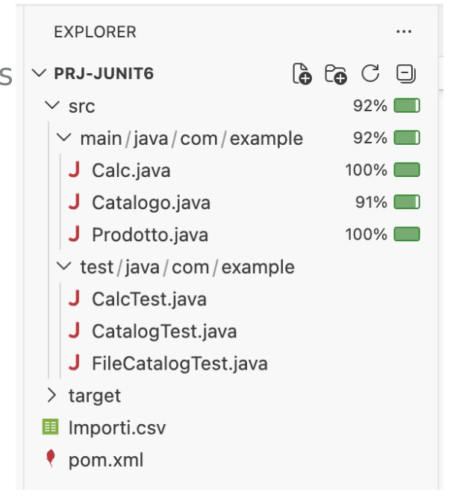Viewport: 468px width, 504px height.
Task: Click the Java icon beside Calc.java
Action: [73, 170]
